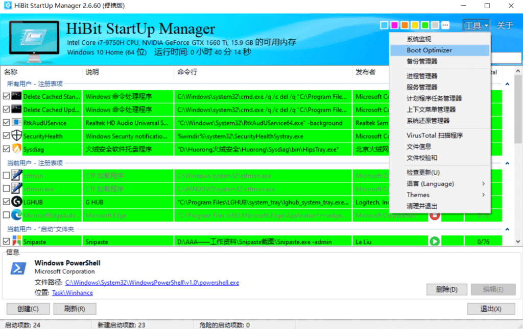This screenshot has height=329, width=523.
Task: Expand the 语言 (Language) submenu
Action: tap(440, 184)
